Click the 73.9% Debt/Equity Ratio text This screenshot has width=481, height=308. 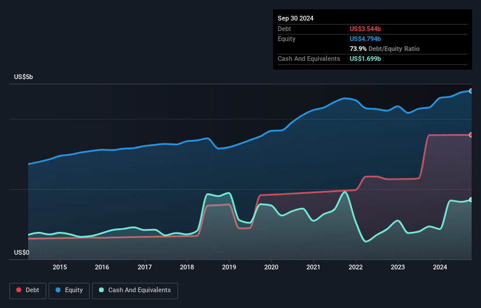point(384,49)
